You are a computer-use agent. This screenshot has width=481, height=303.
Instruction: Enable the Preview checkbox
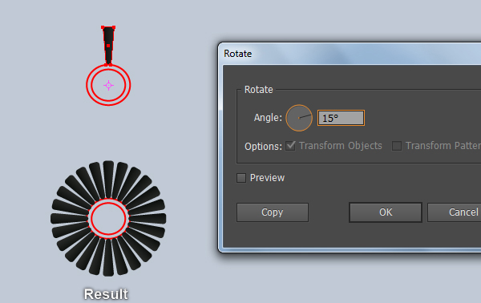point(241,178)
